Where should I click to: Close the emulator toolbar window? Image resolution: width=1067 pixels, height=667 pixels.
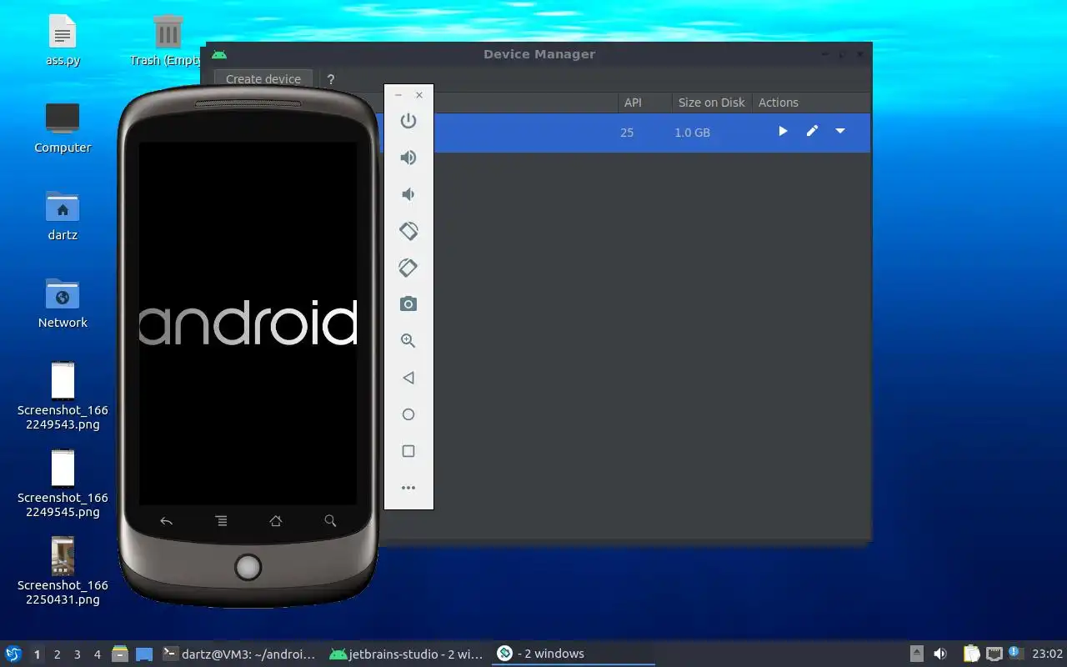click(x=419, y=95)
